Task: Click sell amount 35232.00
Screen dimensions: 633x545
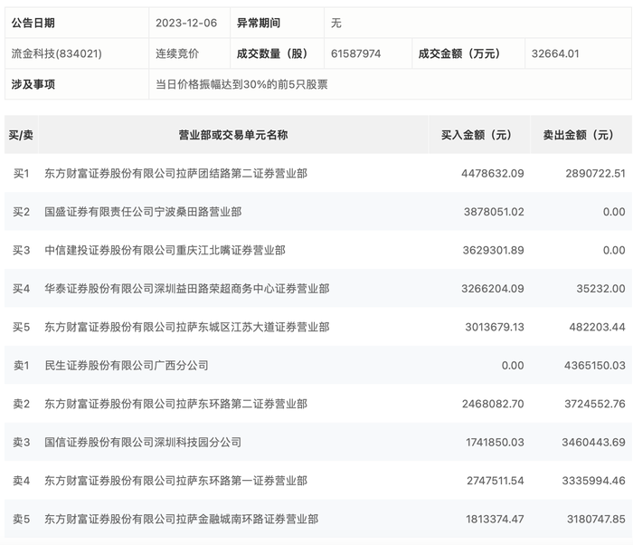Action: pos(600,289)
